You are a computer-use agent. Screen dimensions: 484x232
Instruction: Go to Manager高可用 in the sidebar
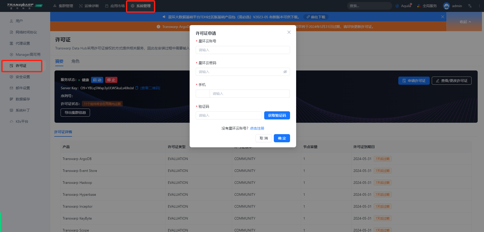point(25,55)
